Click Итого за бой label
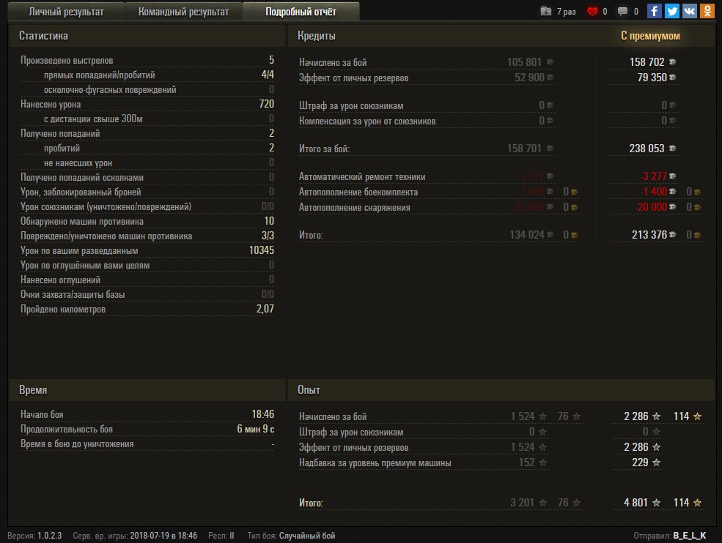The image size is (722, 543). click(325, 149)
